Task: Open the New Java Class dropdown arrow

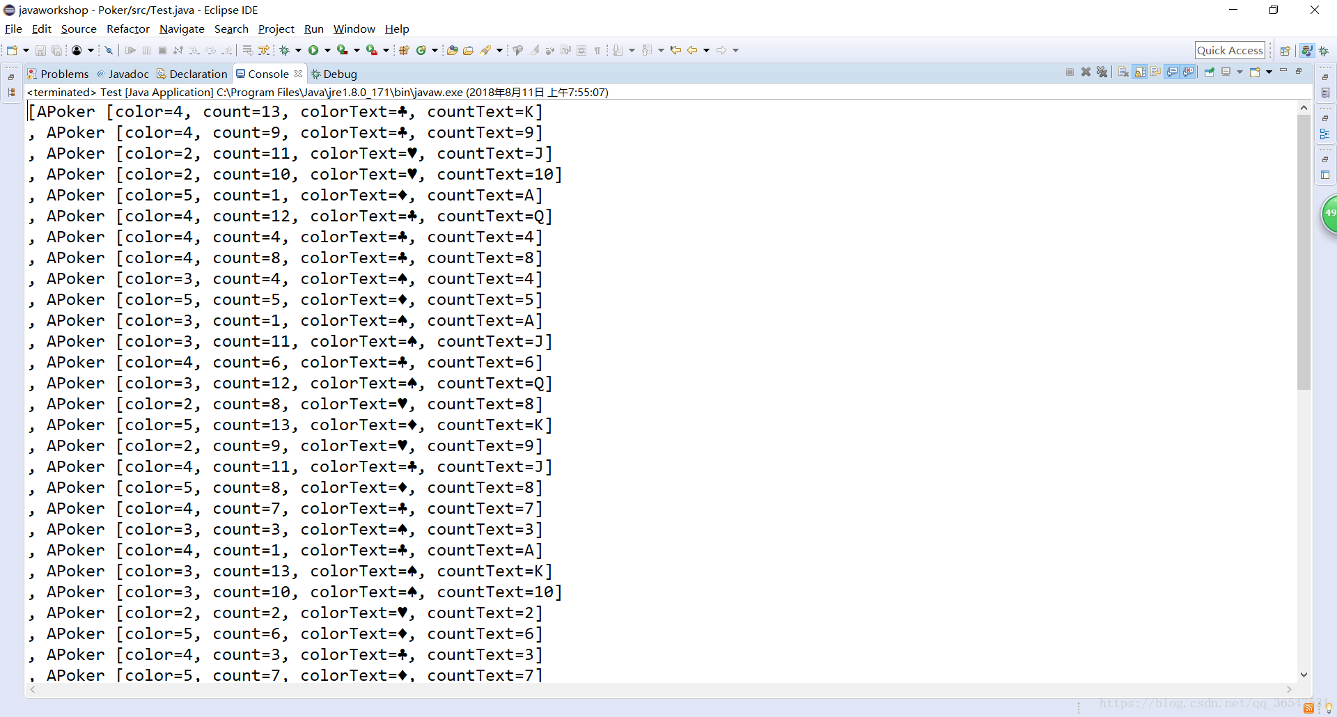Action: (x=435, y=50)
